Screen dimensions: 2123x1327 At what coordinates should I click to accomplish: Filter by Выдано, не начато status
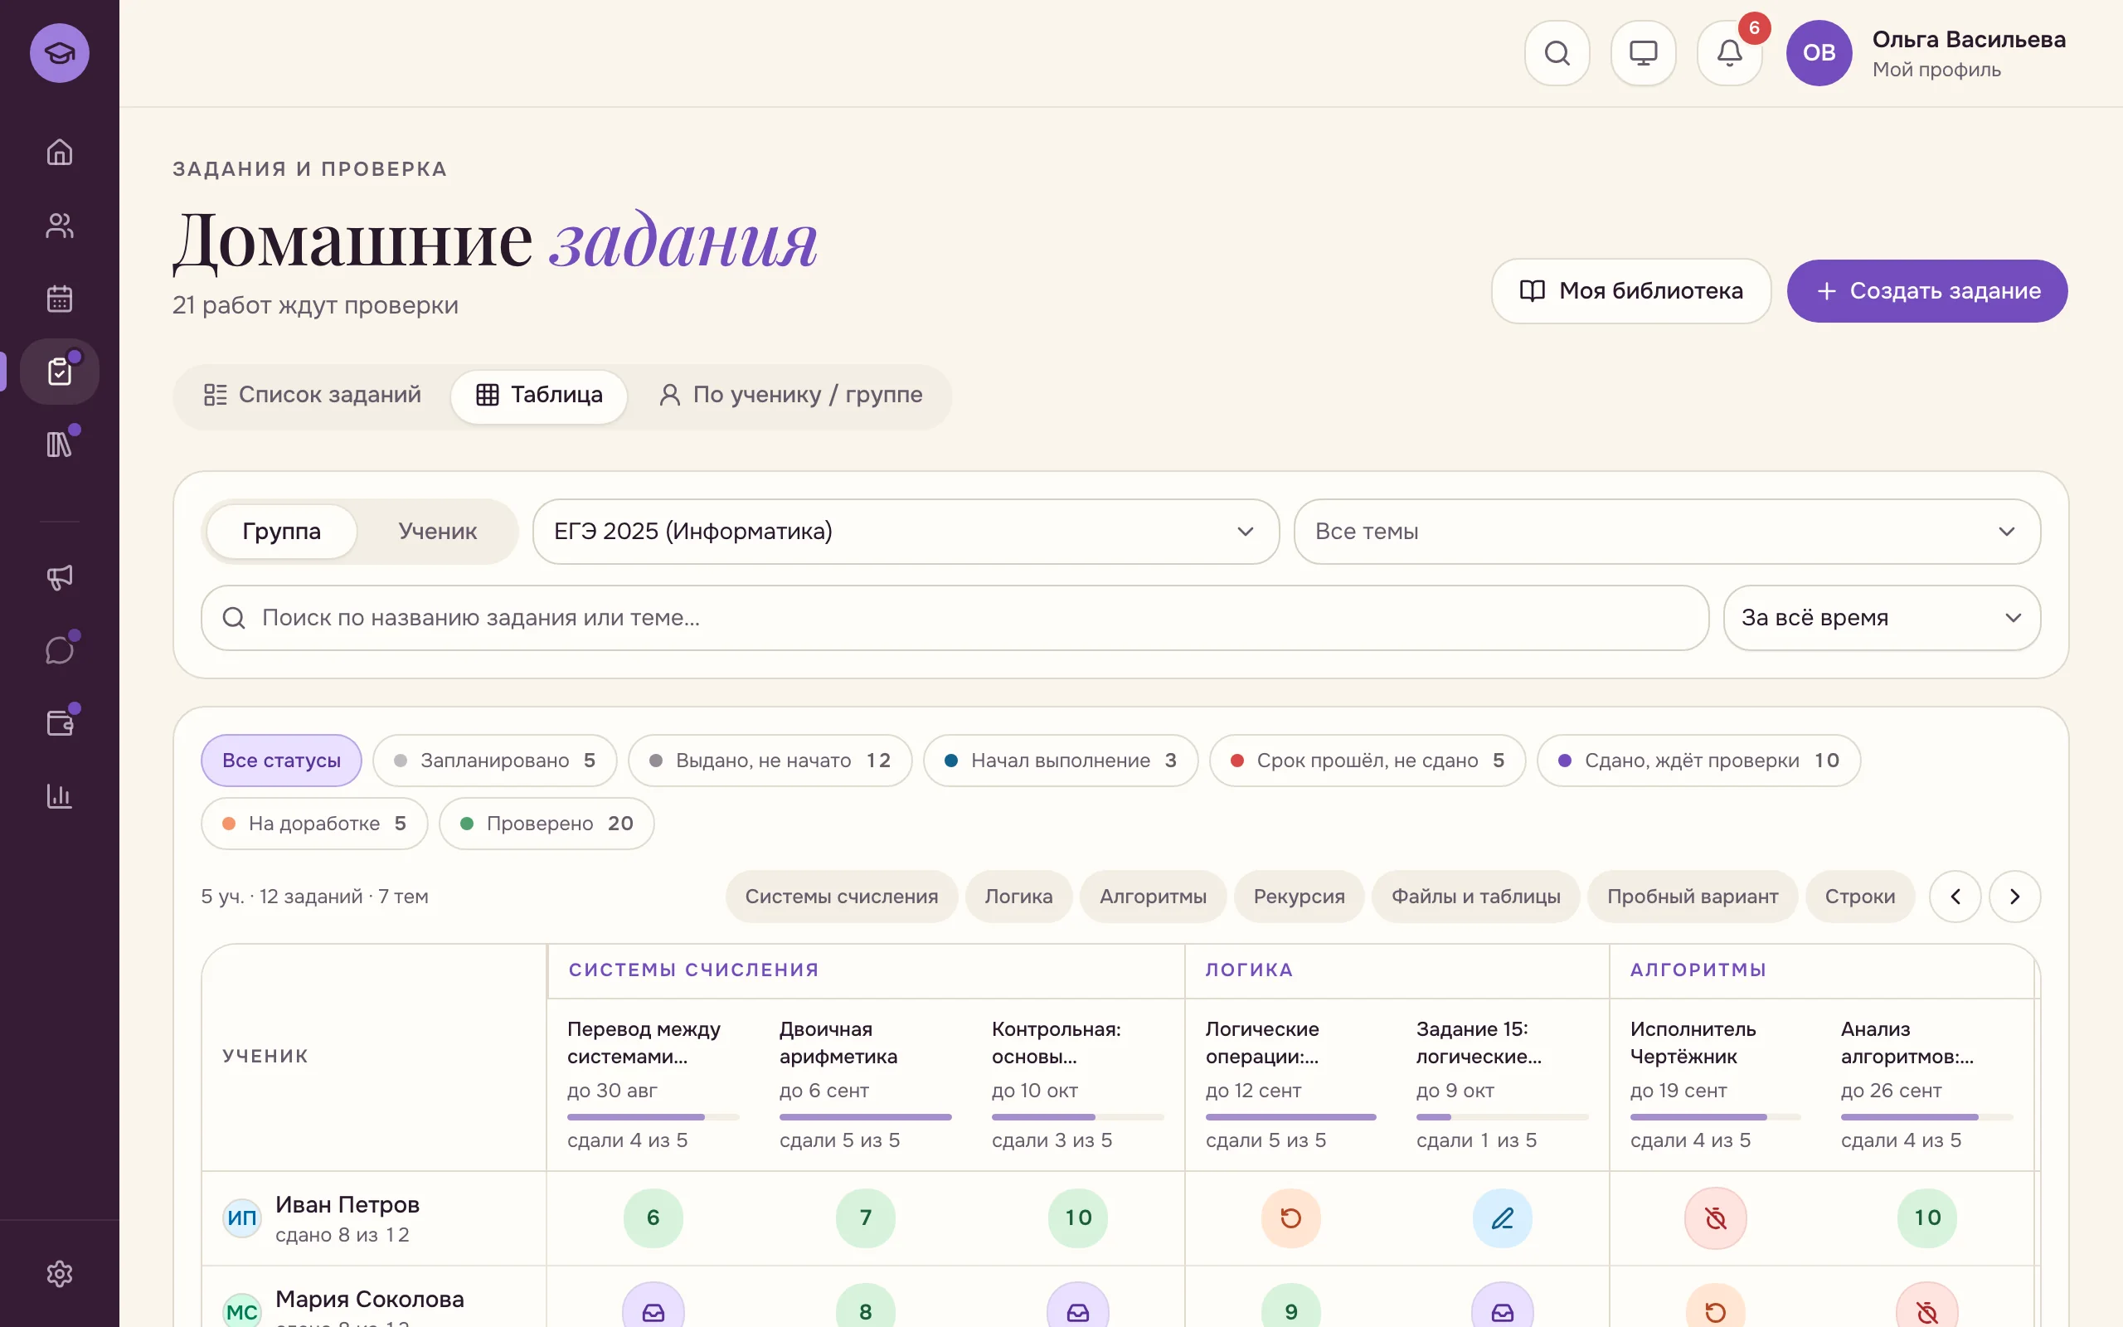click(x=770, y=760)
